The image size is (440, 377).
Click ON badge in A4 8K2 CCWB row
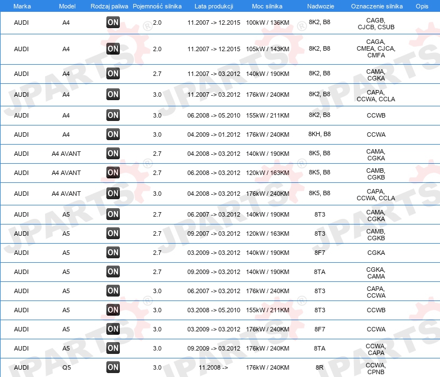(x=113, y=115)
